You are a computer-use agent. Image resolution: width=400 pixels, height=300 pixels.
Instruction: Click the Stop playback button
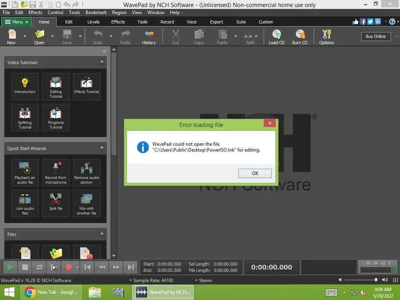pyautogui.click(x=25, y=267)
